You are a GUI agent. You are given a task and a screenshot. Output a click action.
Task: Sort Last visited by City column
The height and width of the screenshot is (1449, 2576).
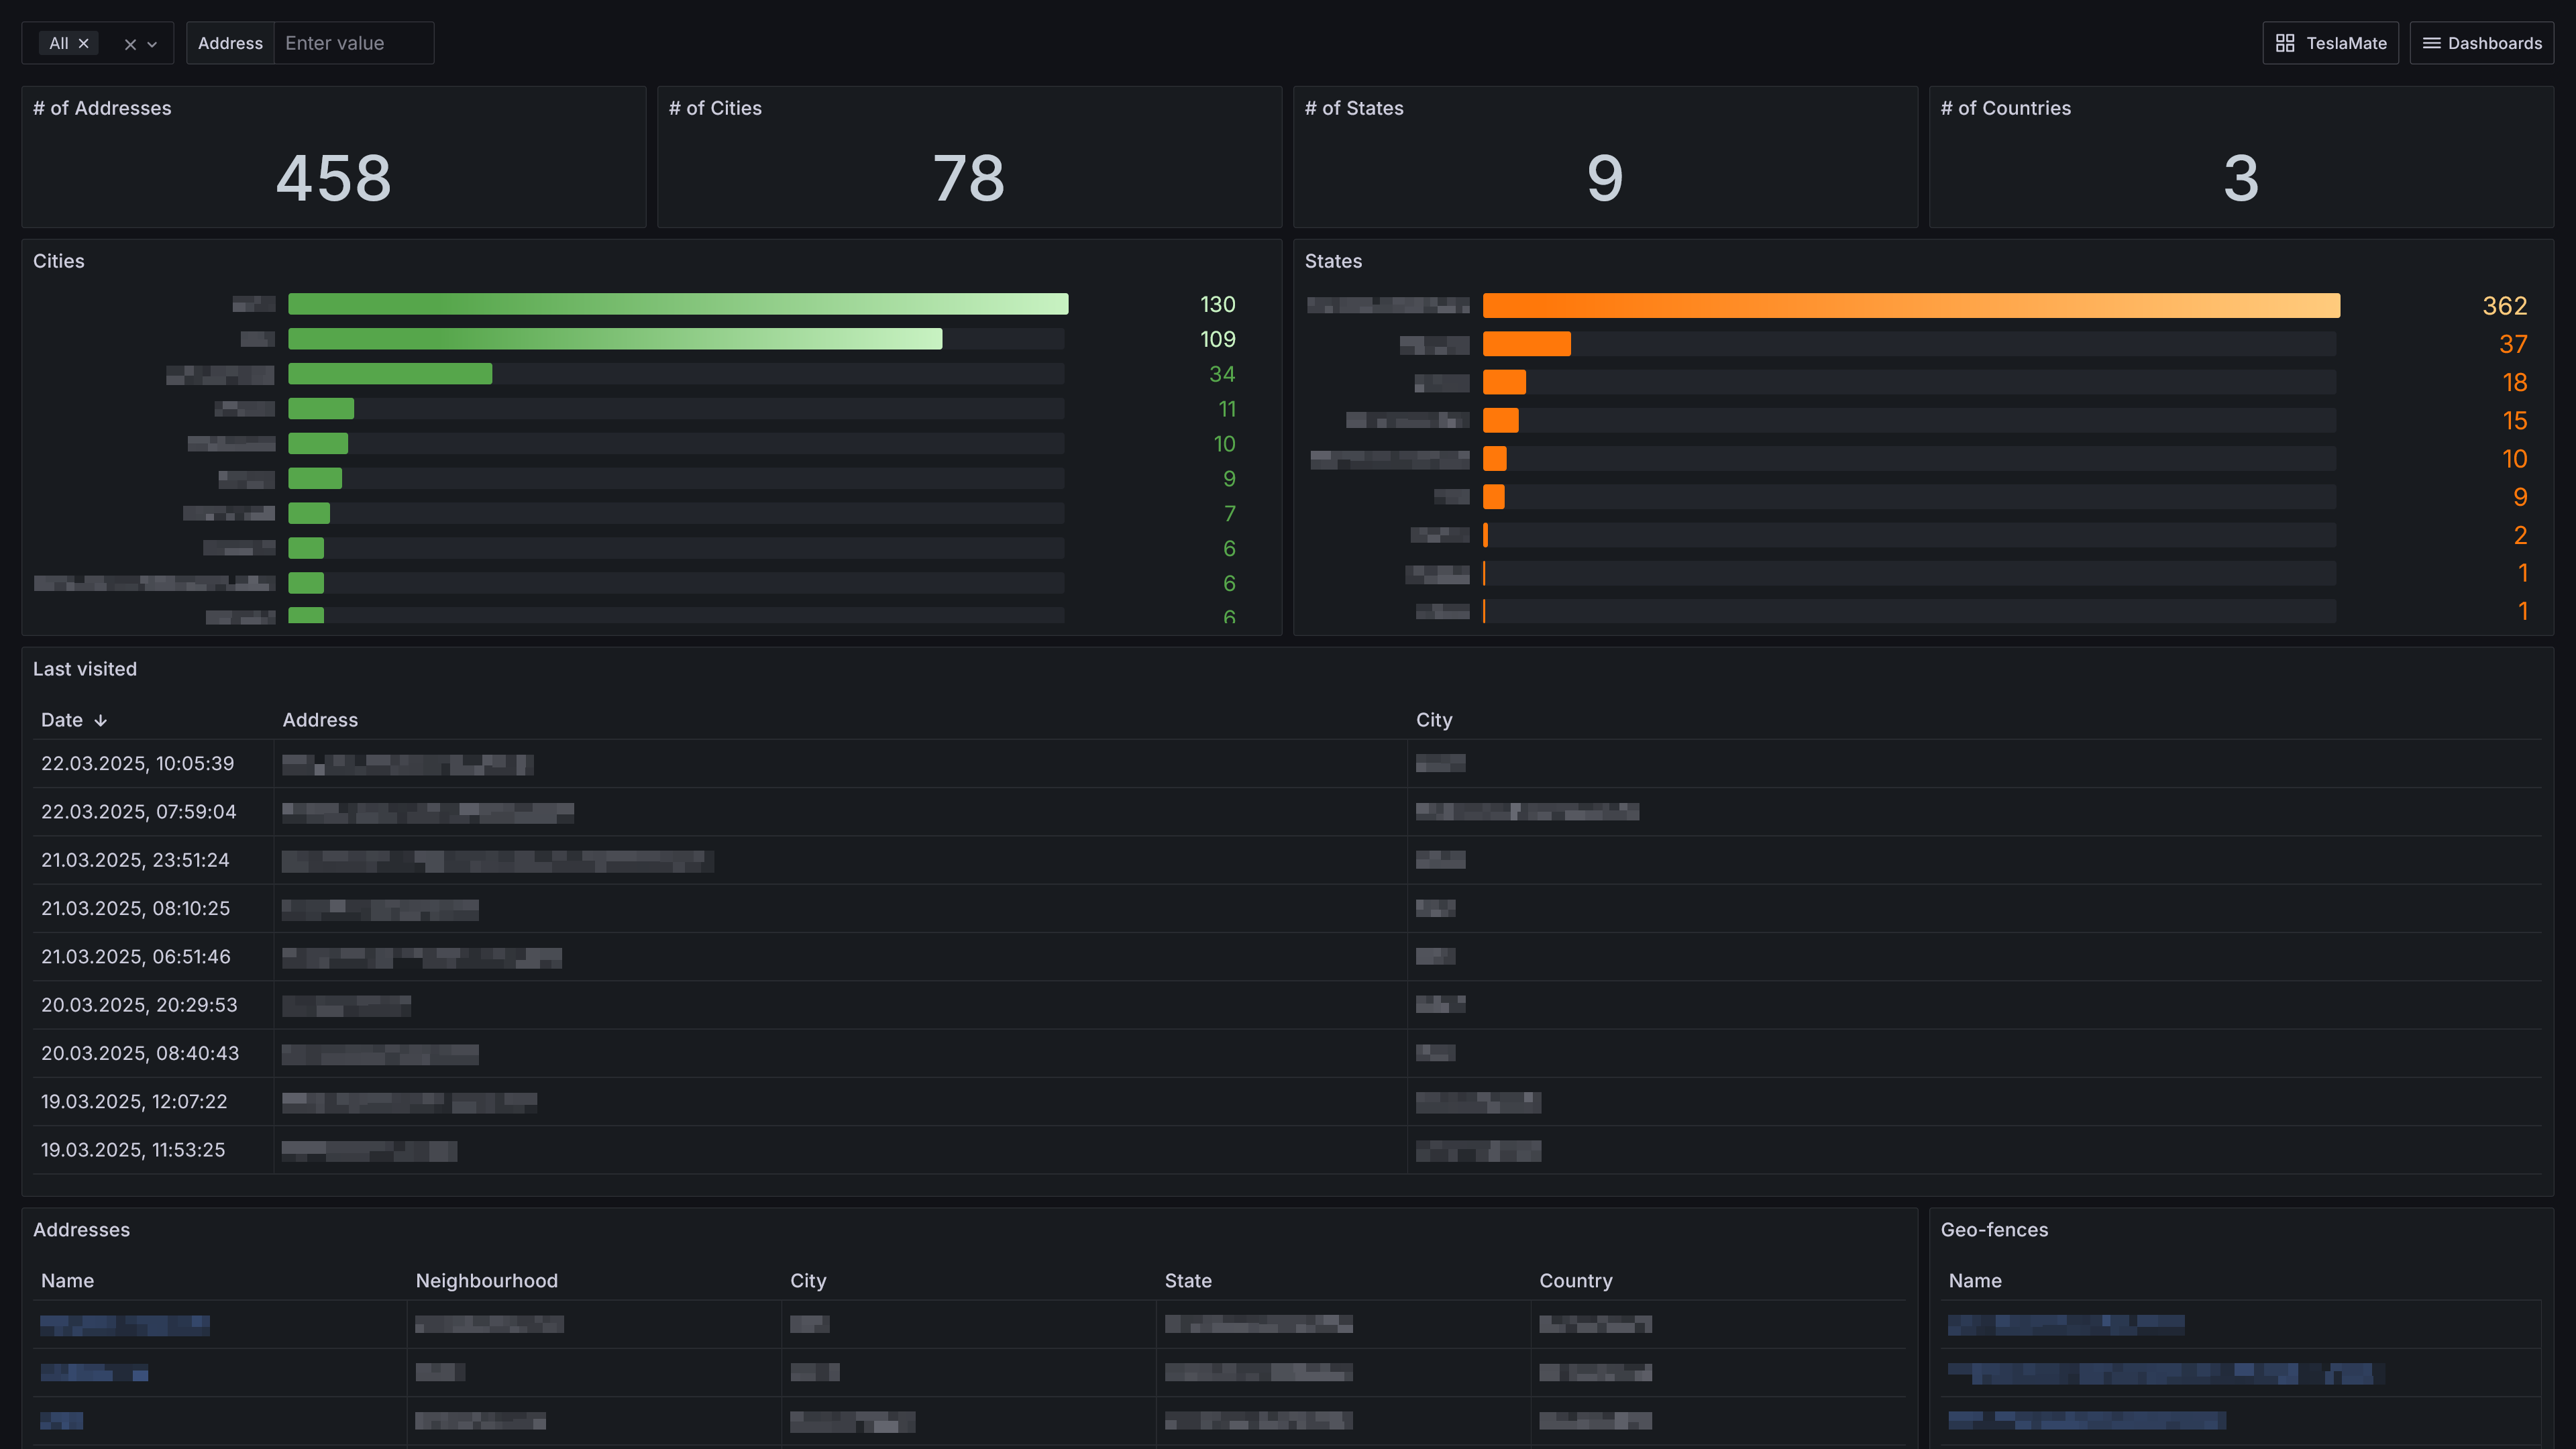point(1433,720)
